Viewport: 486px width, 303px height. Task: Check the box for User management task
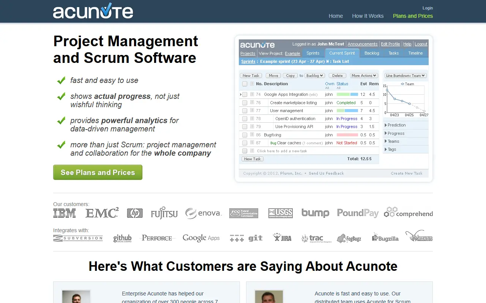click(x=245, y=111)
